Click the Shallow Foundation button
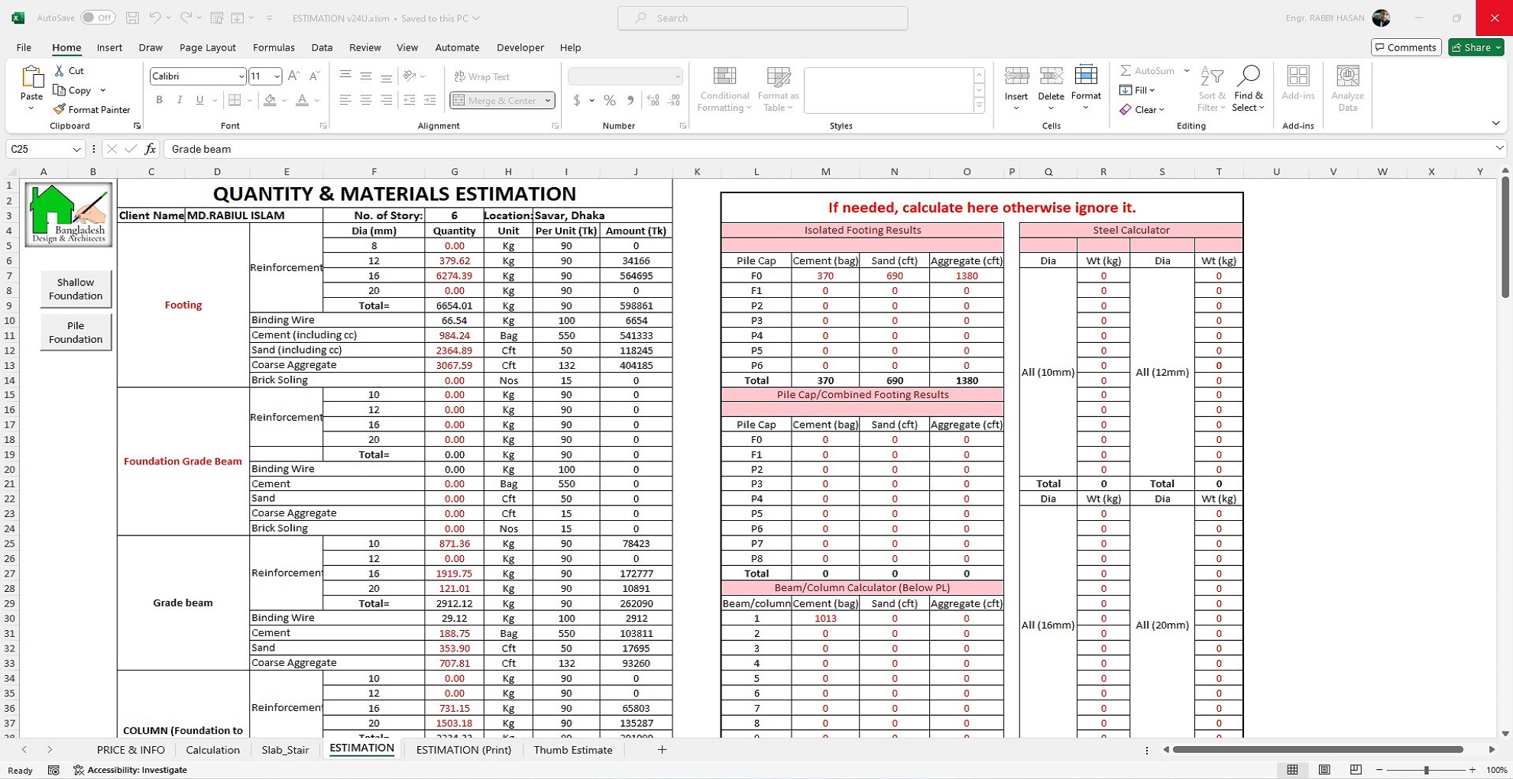 [x=76, y=289]
